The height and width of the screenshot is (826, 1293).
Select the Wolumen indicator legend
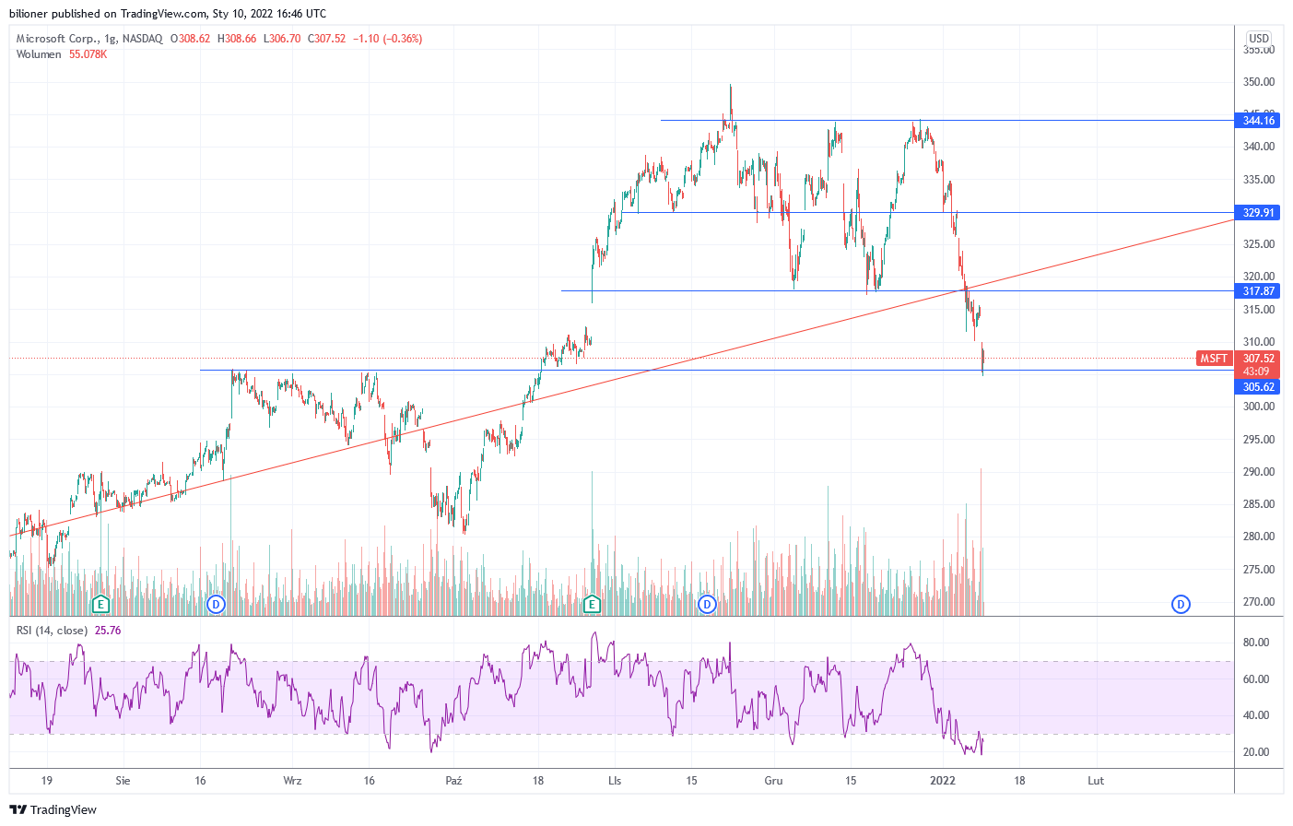pos(39,54)
